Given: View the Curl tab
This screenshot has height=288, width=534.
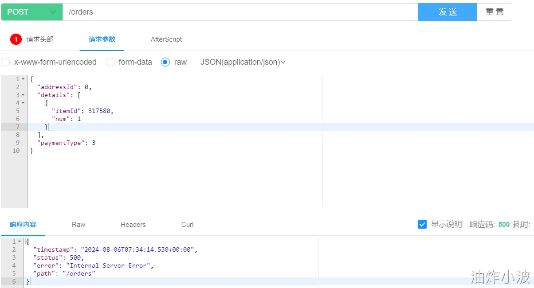Looking at the screenshot, I should click(x=187, y=225).
